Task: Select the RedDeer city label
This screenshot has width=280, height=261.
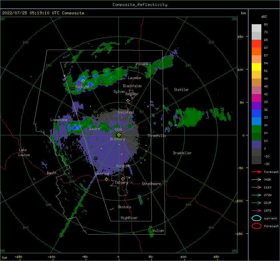Action: pyautogui.click(x=132, y=94)
